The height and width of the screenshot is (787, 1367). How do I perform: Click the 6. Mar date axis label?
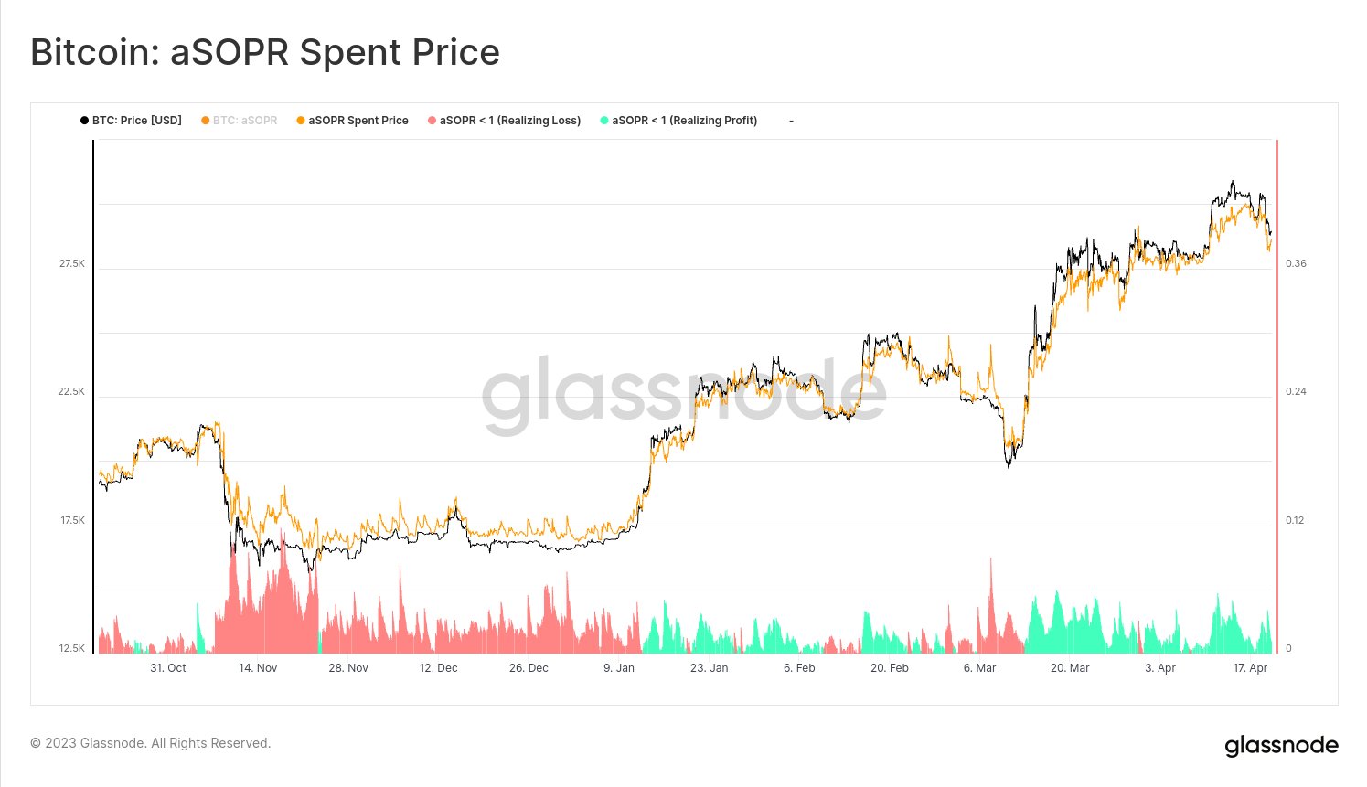tap(979, 668)
